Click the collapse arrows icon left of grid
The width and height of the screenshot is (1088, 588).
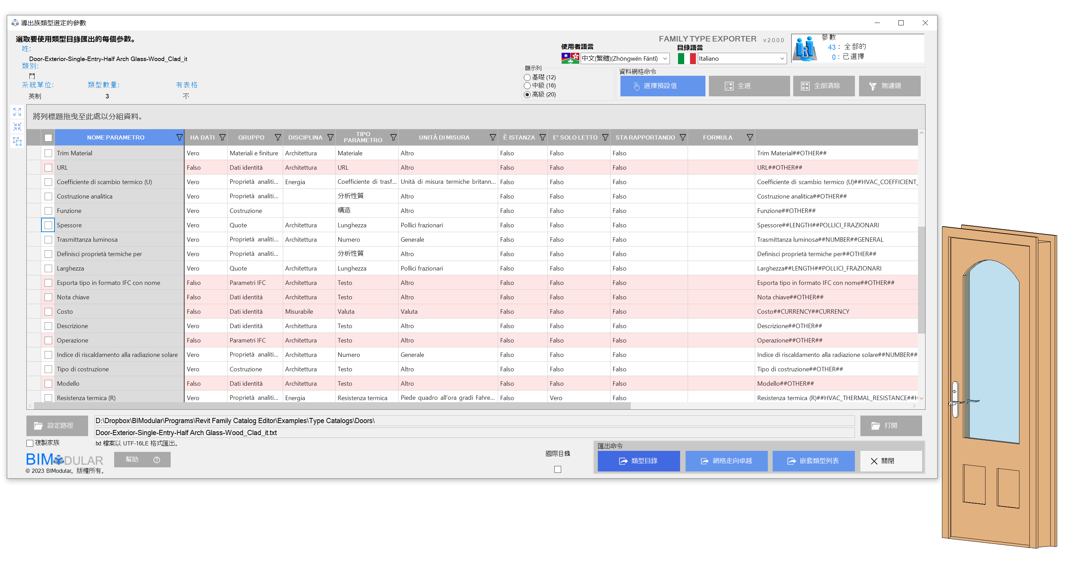coord(17,126)
